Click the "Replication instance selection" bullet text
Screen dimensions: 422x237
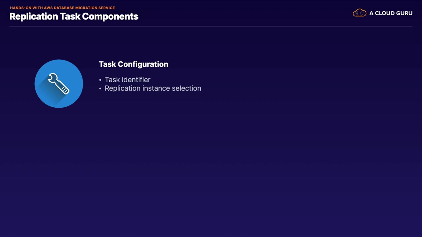153,88
